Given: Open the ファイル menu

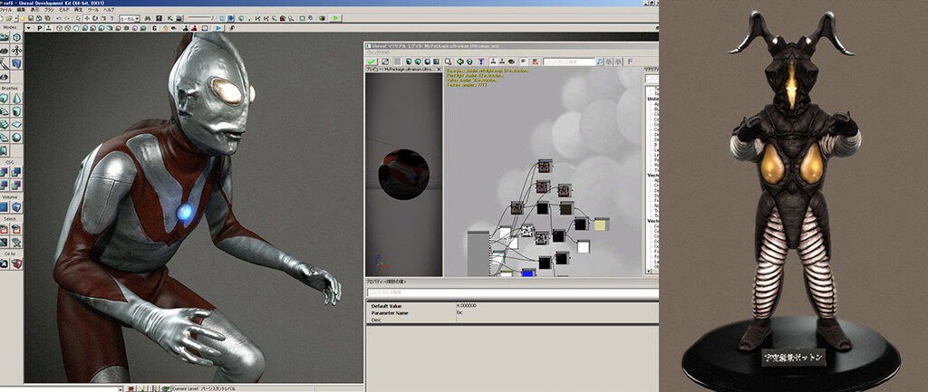Looking at the screenshot, I should (x=5, y=10).
